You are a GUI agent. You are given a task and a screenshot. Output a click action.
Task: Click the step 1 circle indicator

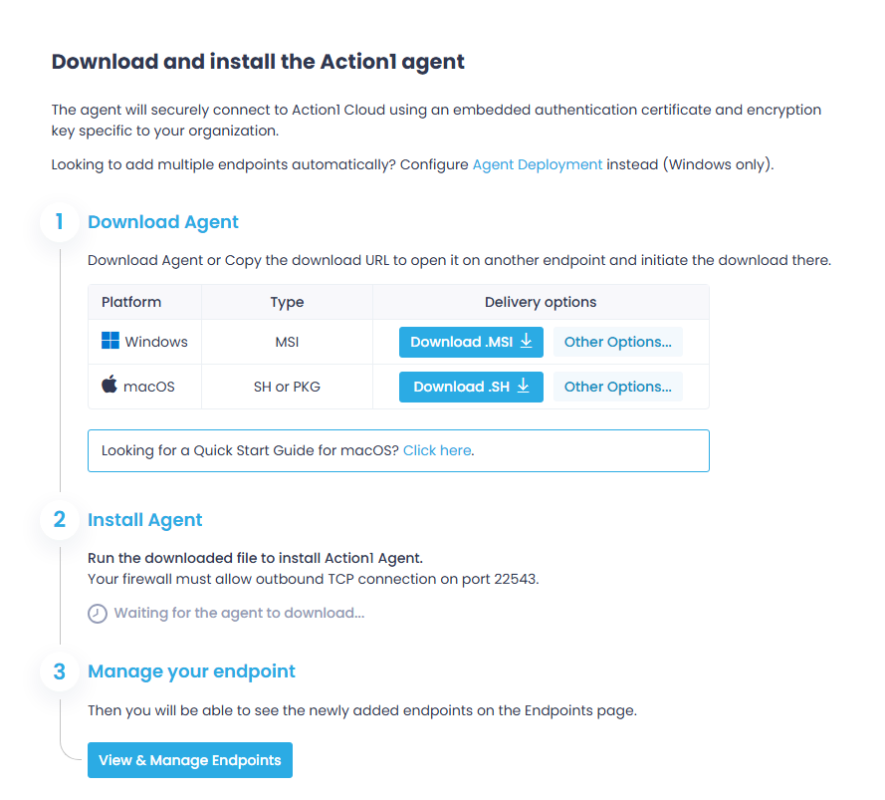click(59, 223)
